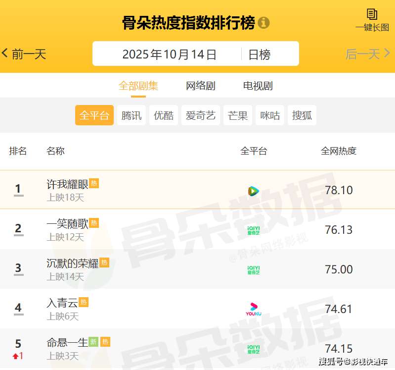
Task: Click the 热 badge next to 许我耀眼
Action: tap(94, 183)
